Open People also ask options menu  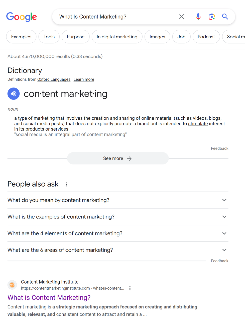66,184
